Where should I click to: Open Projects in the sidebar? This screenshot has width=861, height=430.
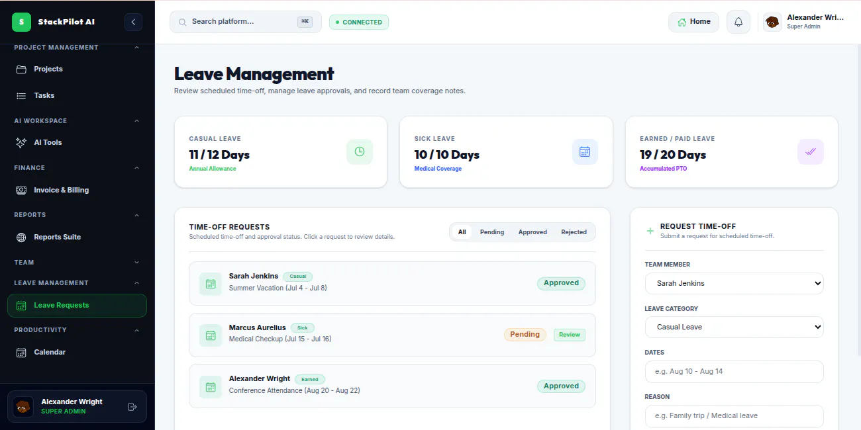point(77,69)
